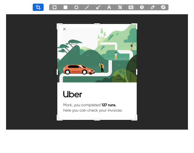
Task: Close the Uber popup with the X
Action: (64, 29)
